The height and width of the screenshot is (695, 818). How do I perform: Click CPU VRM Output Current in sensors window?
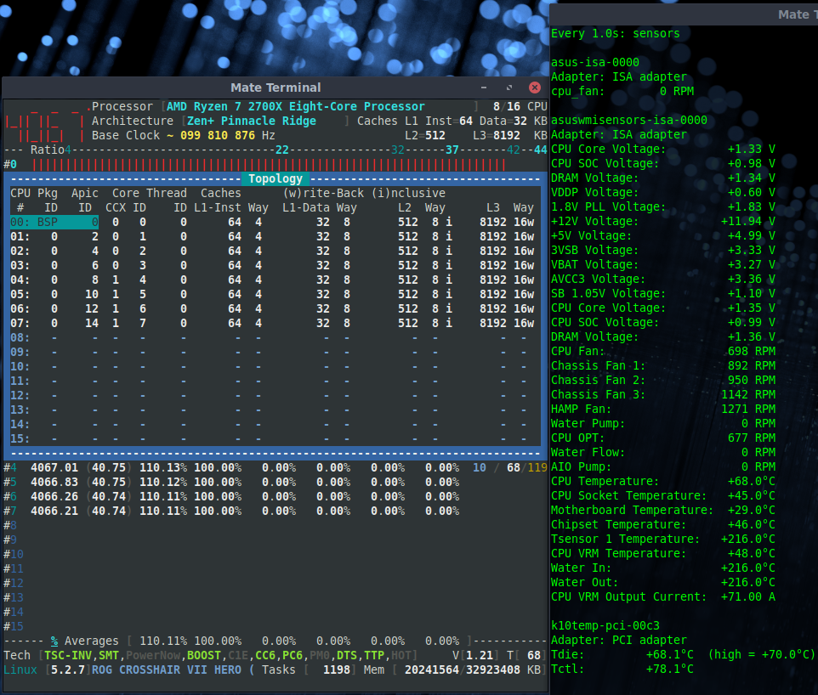[x=663, y=597]
